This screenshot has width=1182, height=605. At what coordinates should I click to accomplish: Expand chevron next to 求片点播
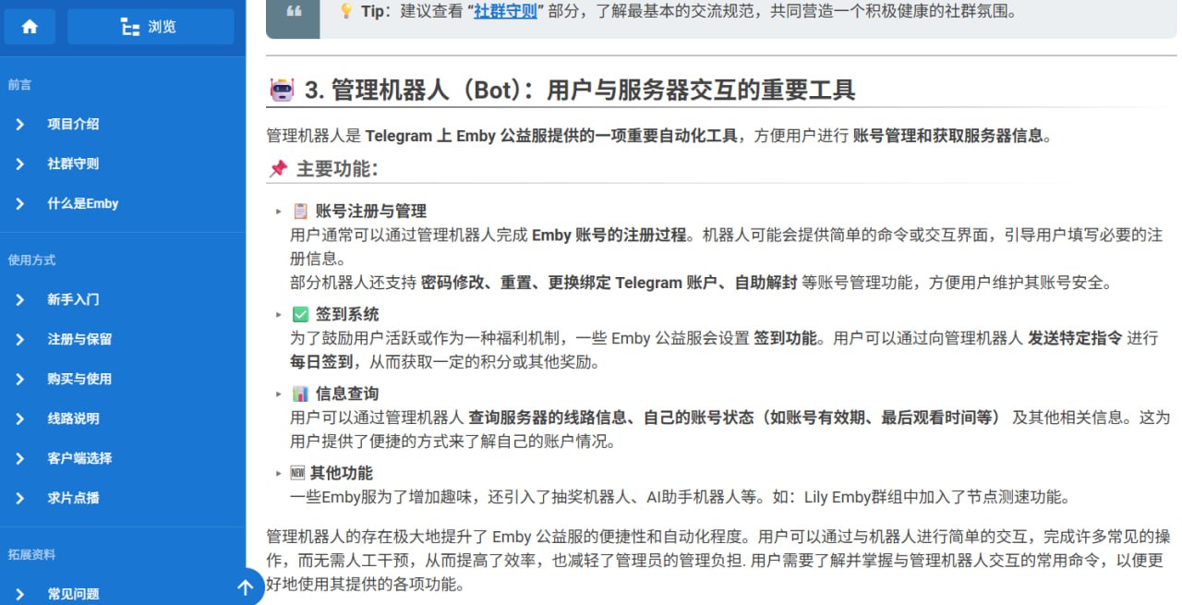pyautogui.click(x=19, y=498)
